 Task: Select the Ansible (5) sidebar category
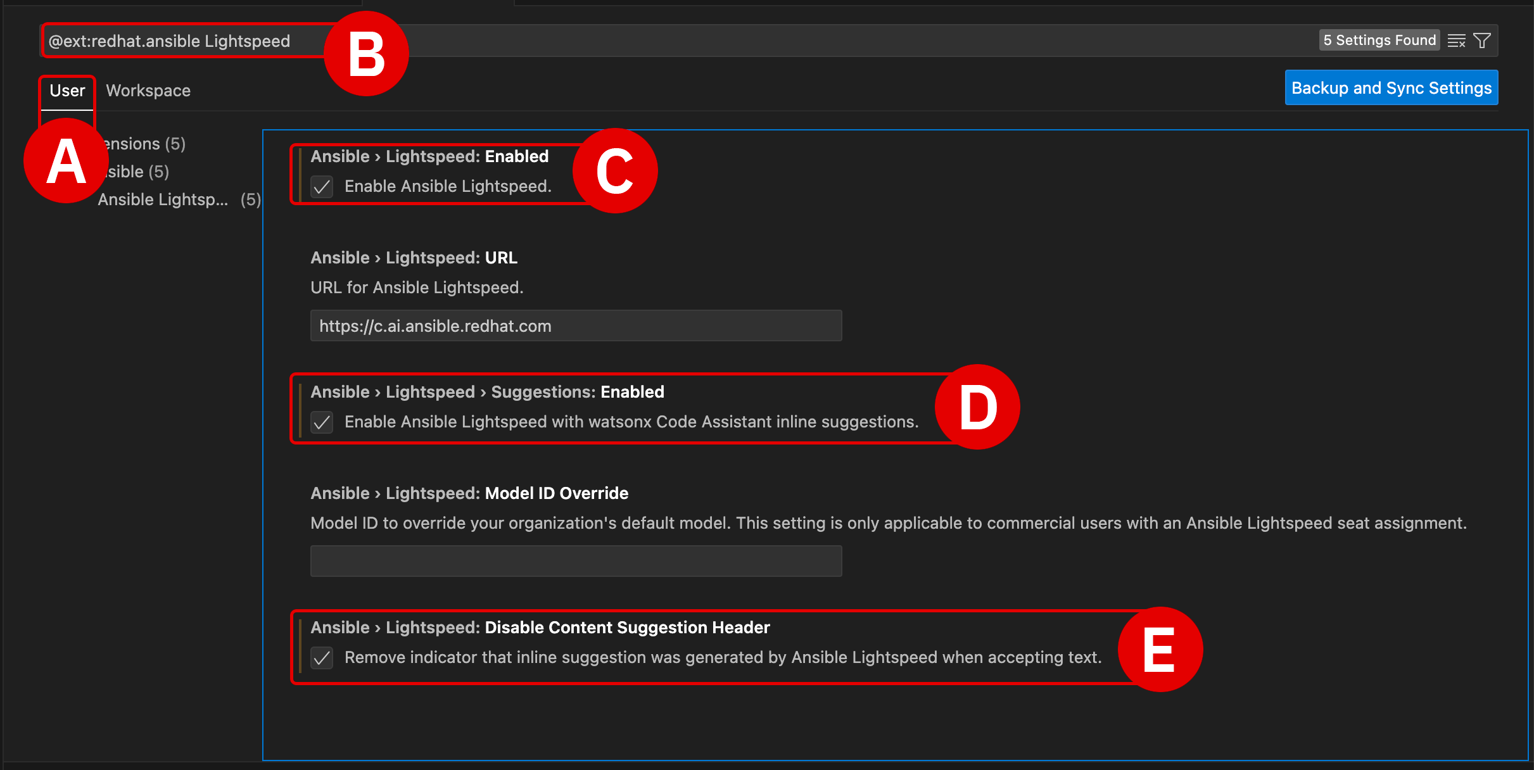(137, 172)
